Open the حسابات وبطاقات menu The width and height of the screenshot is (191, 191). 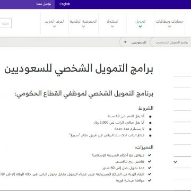[x=169, y=23]
